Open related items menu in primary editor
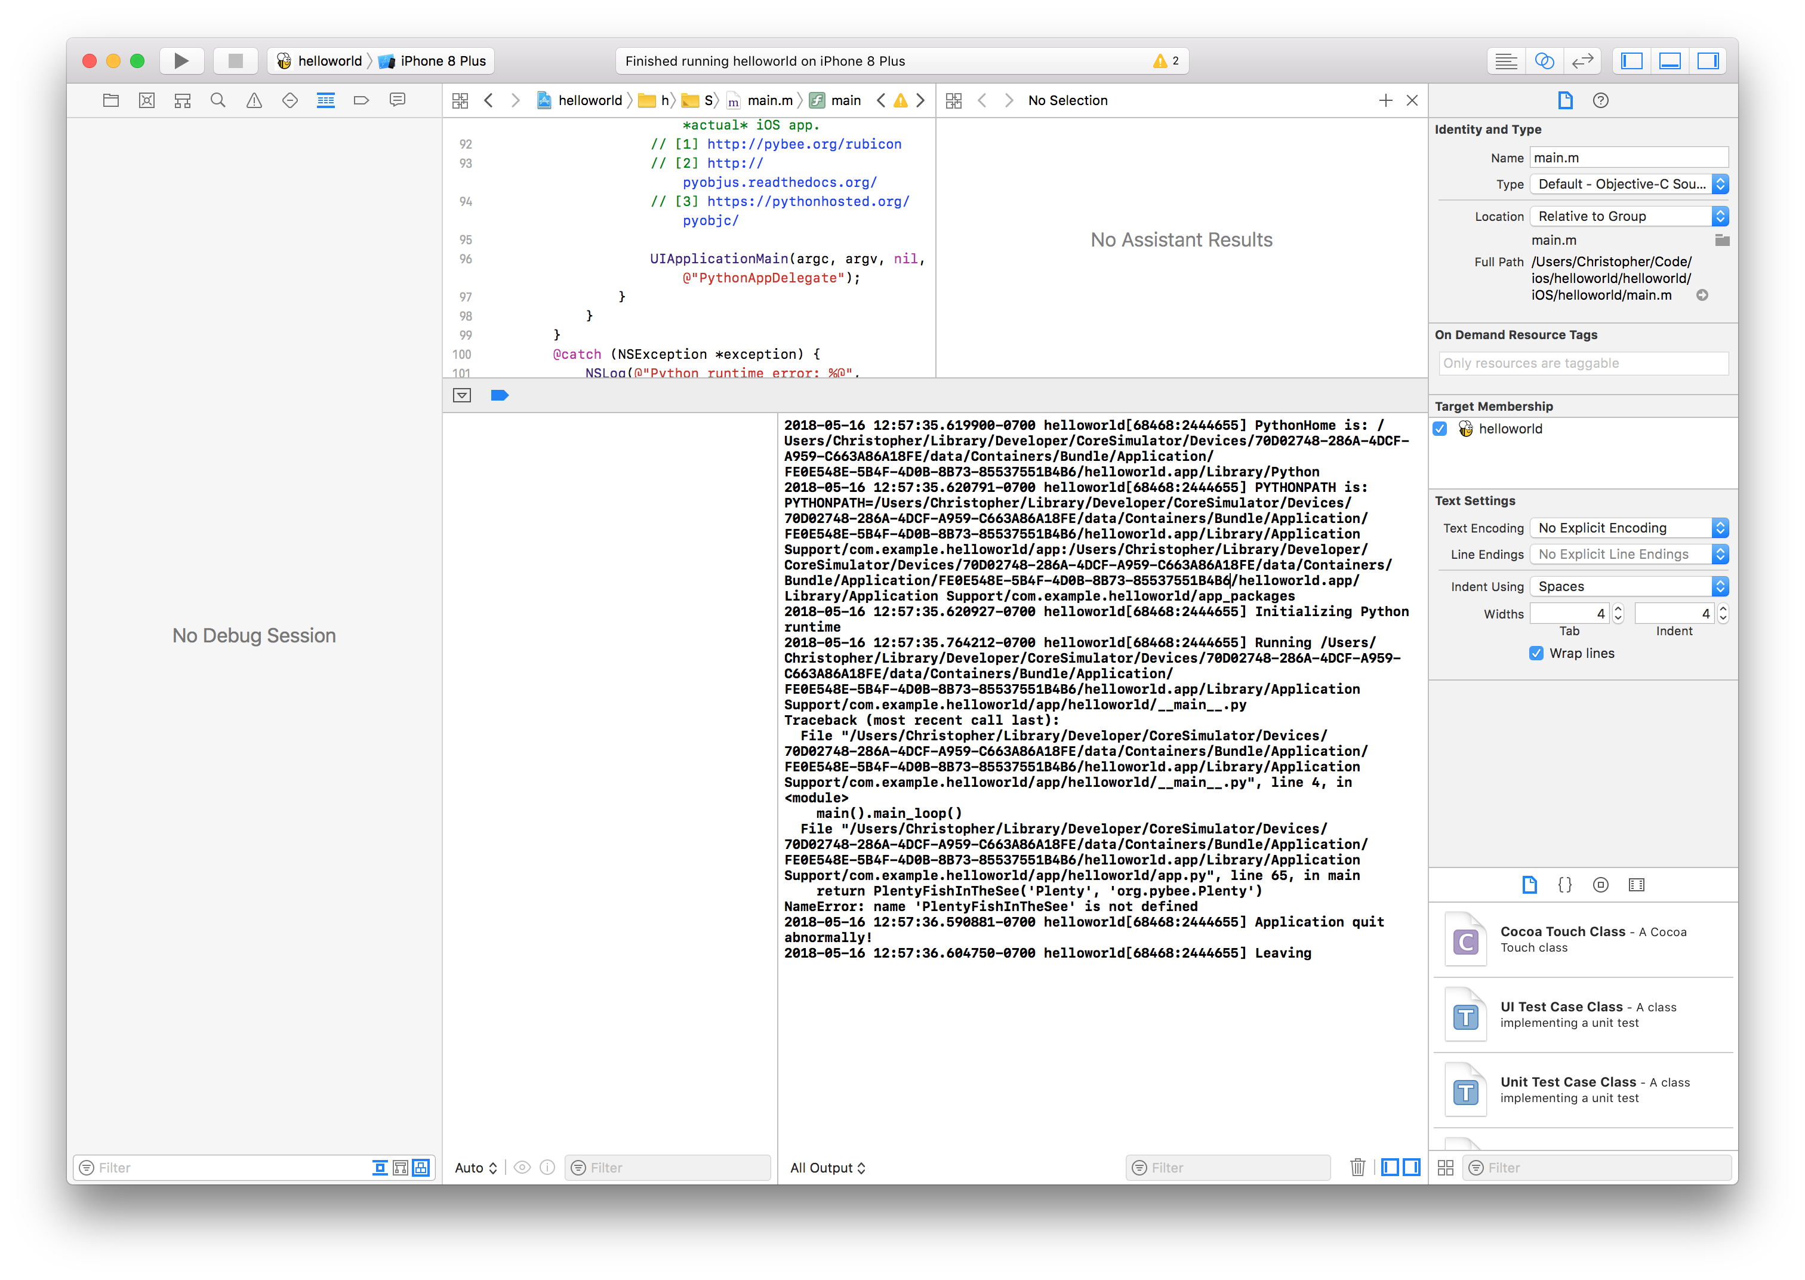1805x1280 pixels. [460, 100]
